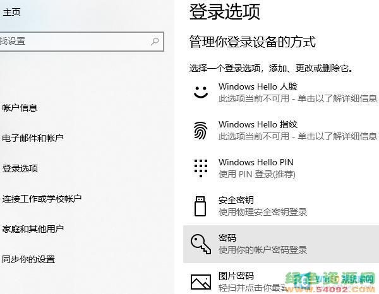Focus the 查找设置 search box
Viewport: 379px width, 294px height.
click(x=81, y=42)
